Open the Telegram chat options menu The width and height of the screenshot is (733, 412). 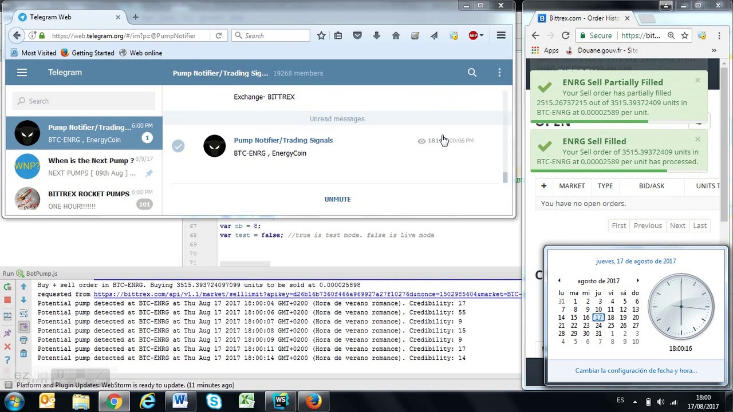pos(499,73)
